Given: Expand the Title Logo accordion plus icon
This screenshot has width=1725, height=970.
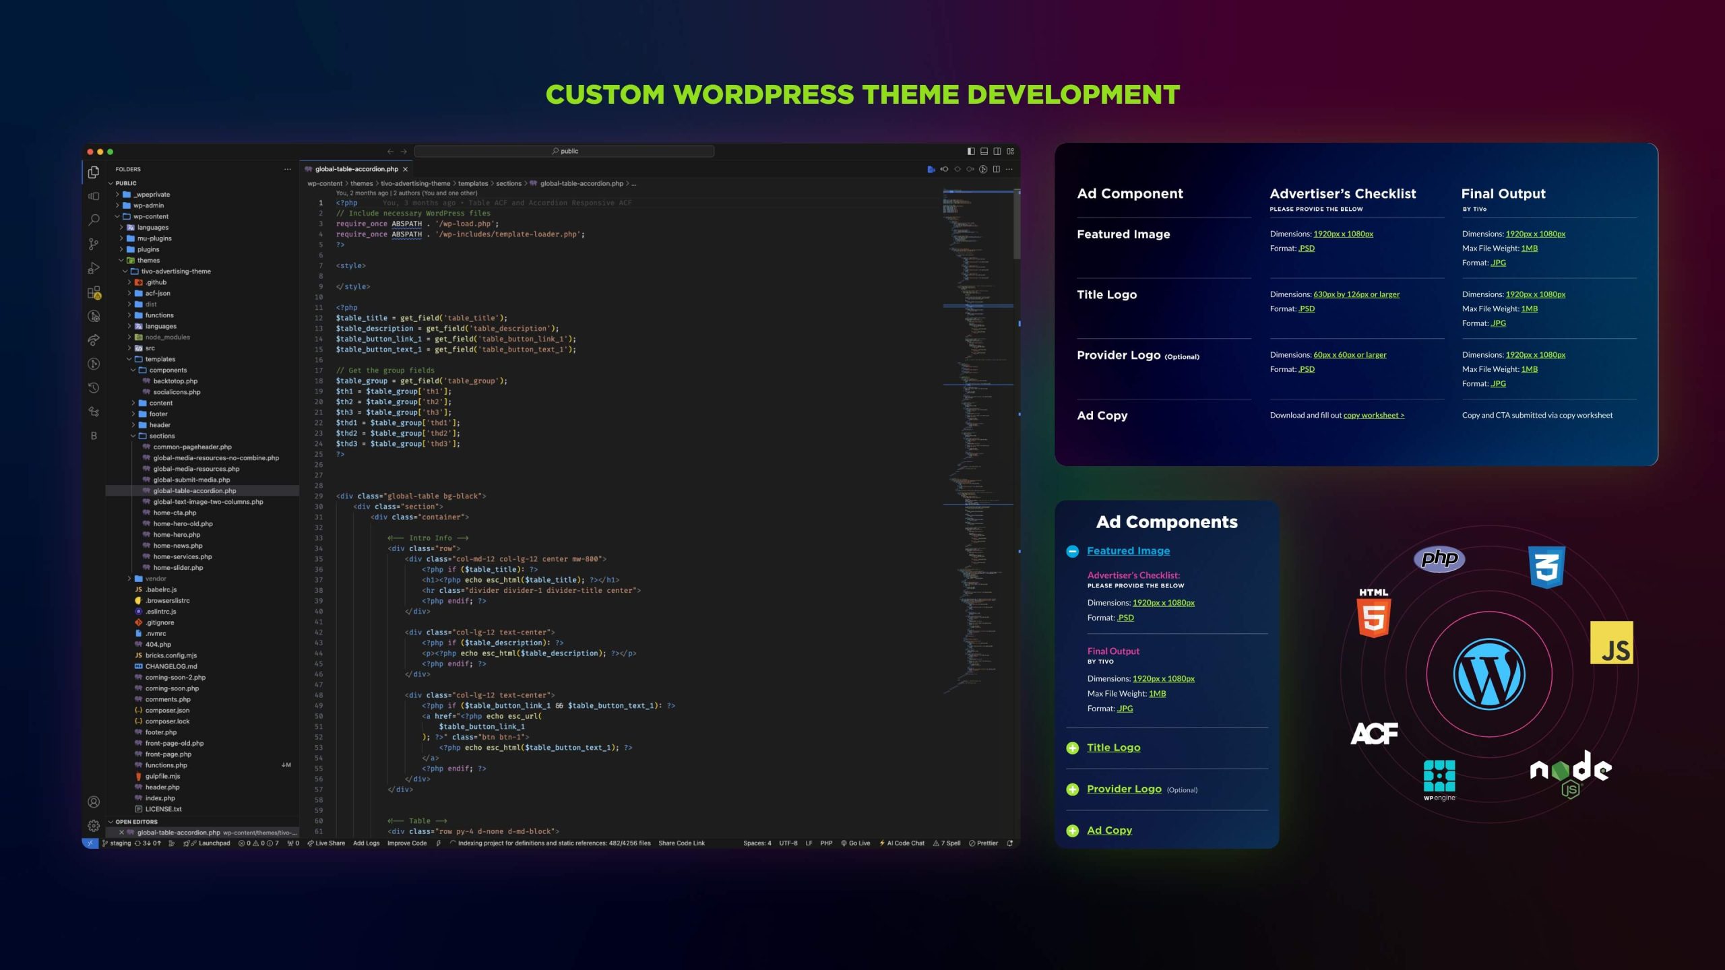Looking at the screenshot, I should 1073,748.
